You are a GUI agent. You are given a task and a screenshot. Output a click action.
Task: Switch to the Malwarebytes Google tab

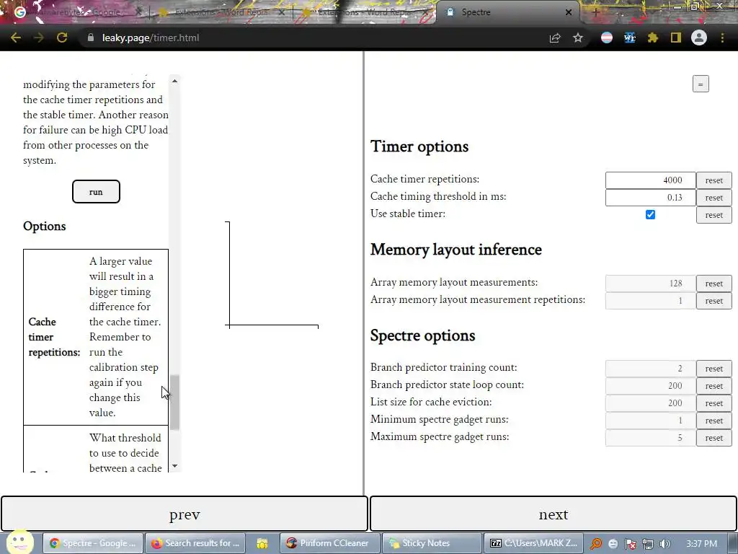[78, 12]
